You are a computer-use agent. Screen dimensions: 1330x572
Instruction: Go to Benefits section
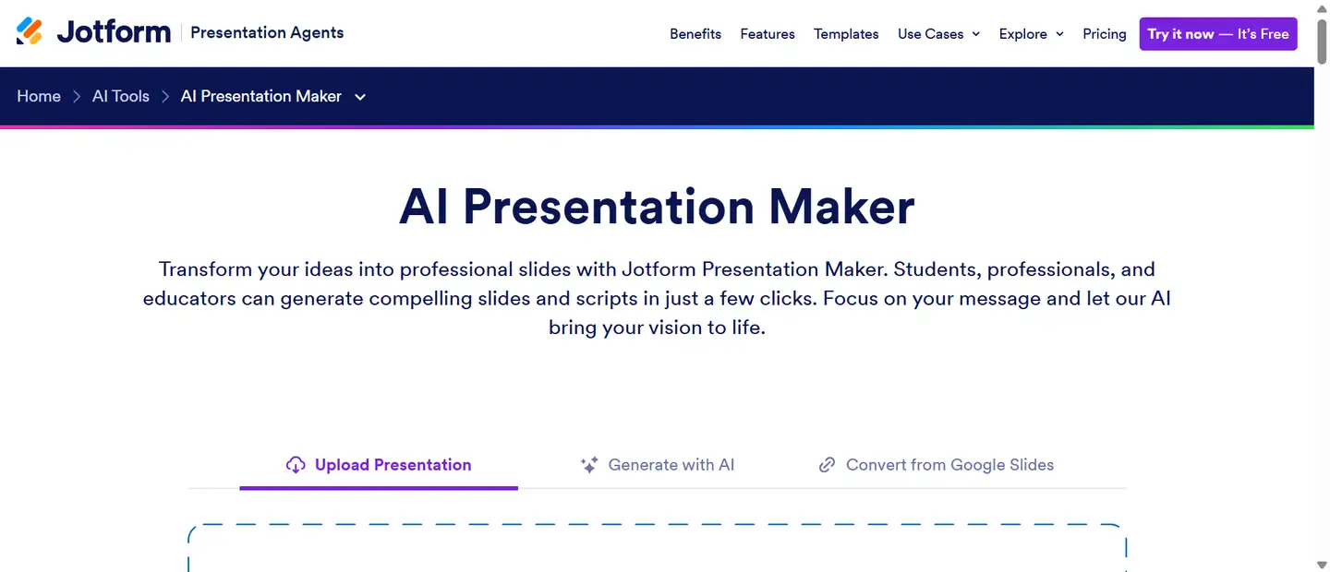tap(695, 34)
